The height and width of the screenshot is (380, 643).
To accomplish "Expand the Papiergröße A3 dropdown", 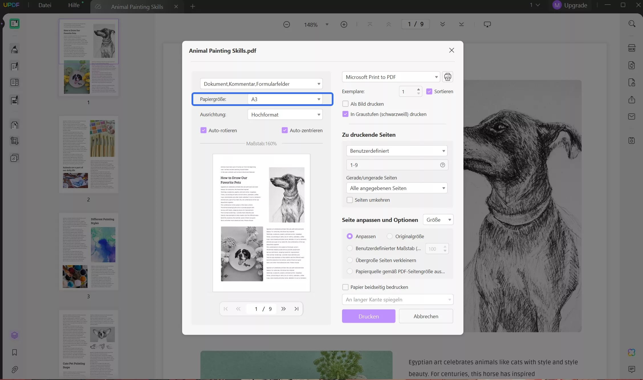I will (285, 99).
